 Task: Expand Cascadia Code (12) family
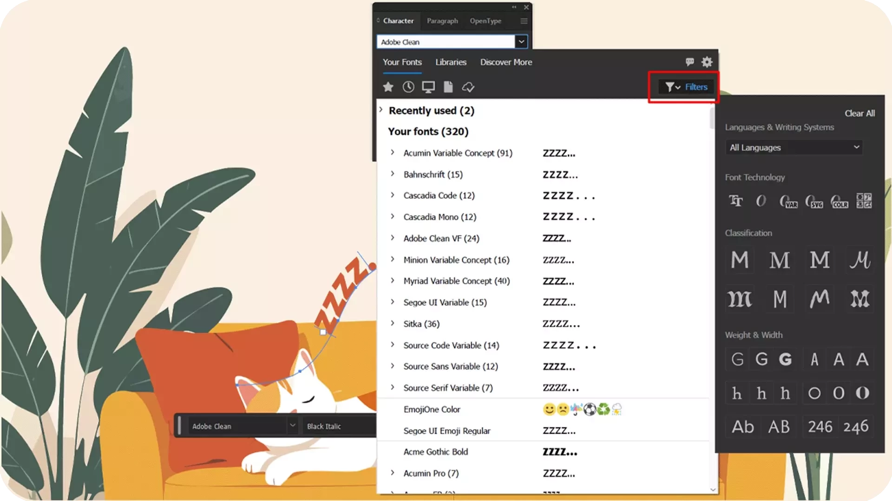click(x=393, y=195)
